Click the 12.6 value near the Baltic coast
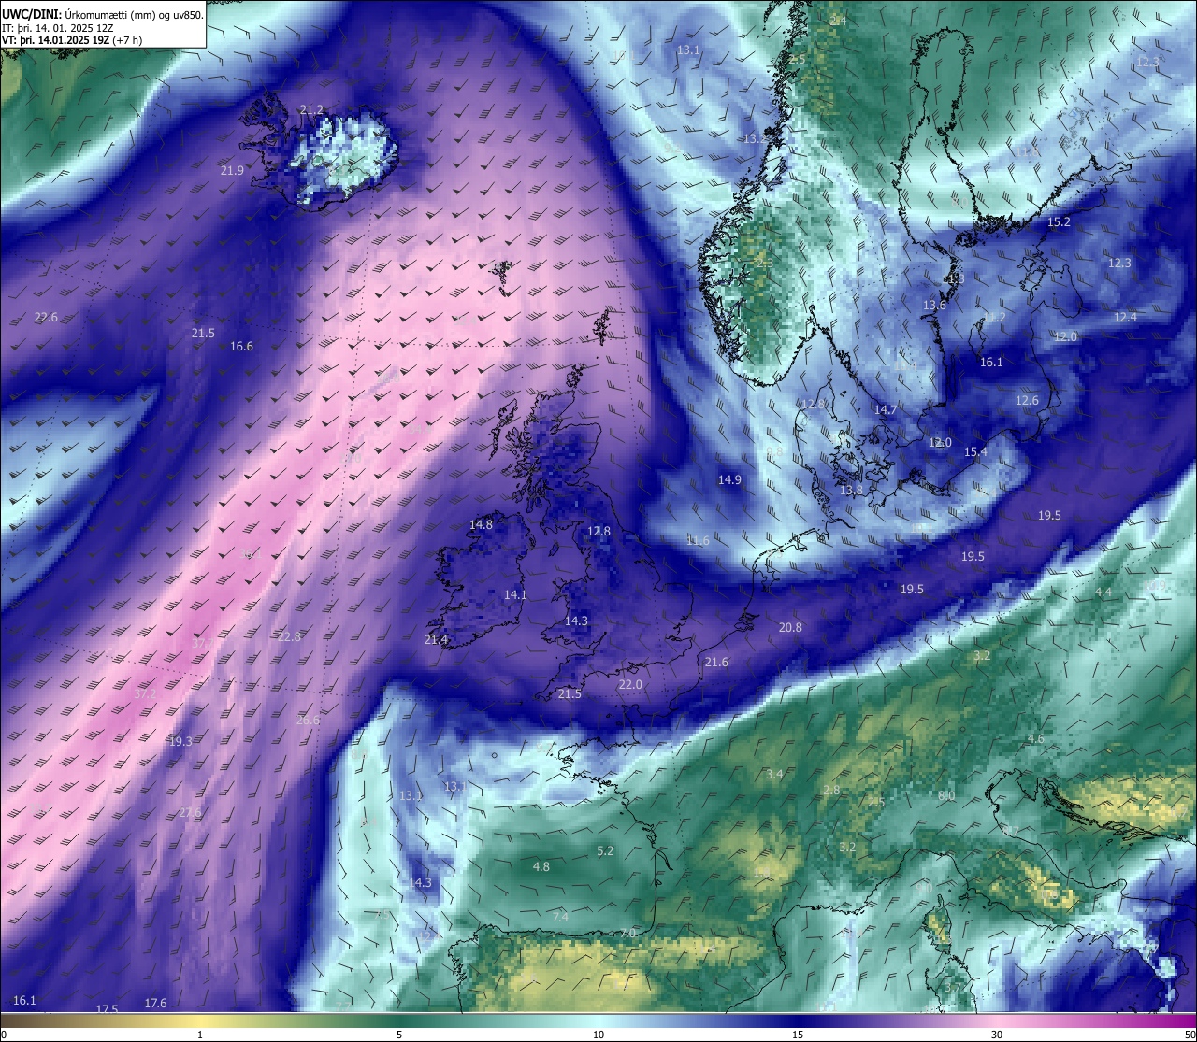 pos(1027,401)
